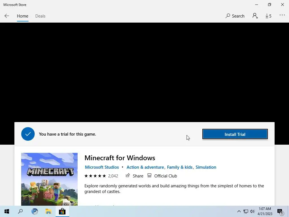The height and width of the screenshot is (217, 289).
Task: Open the taskbar clock and date
Action: point(265,211)
